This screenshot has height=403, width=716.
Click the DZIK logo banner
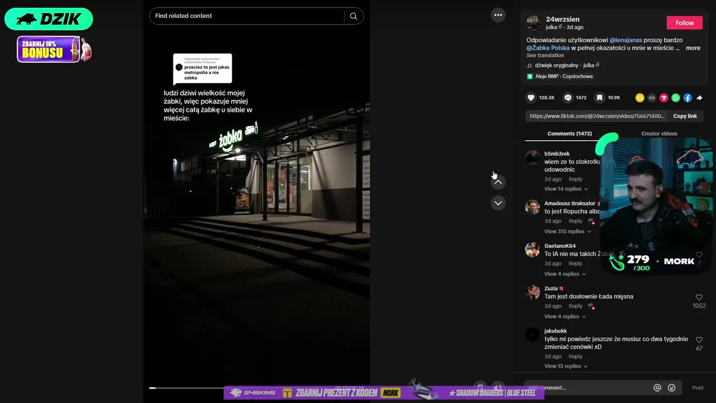tap(49, 19)
